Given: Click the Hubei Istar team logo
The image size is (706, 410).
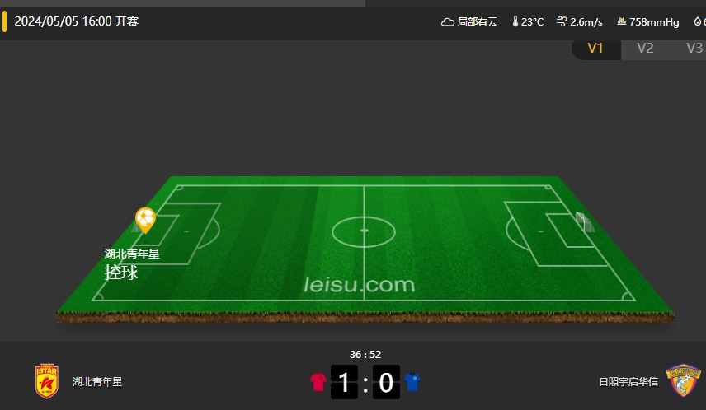Looking at the screenshot, I should 46,381.
